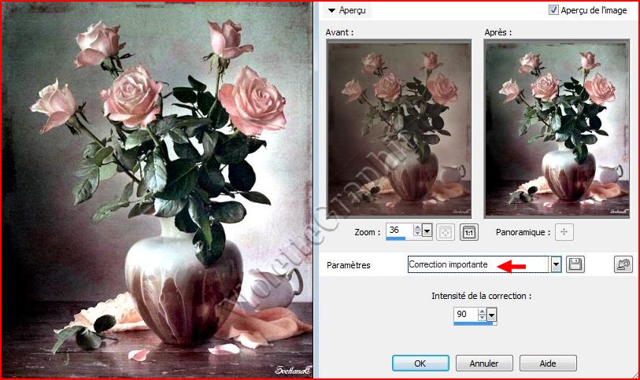This screenshot has width=640, height=380.
Task: Open the Zoom value dropdown arrow
Action: [427, 231]
